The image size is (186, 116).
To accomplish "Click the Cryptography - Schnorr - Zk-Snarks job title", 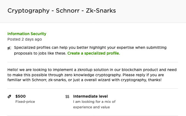I will tap(62, 10).
